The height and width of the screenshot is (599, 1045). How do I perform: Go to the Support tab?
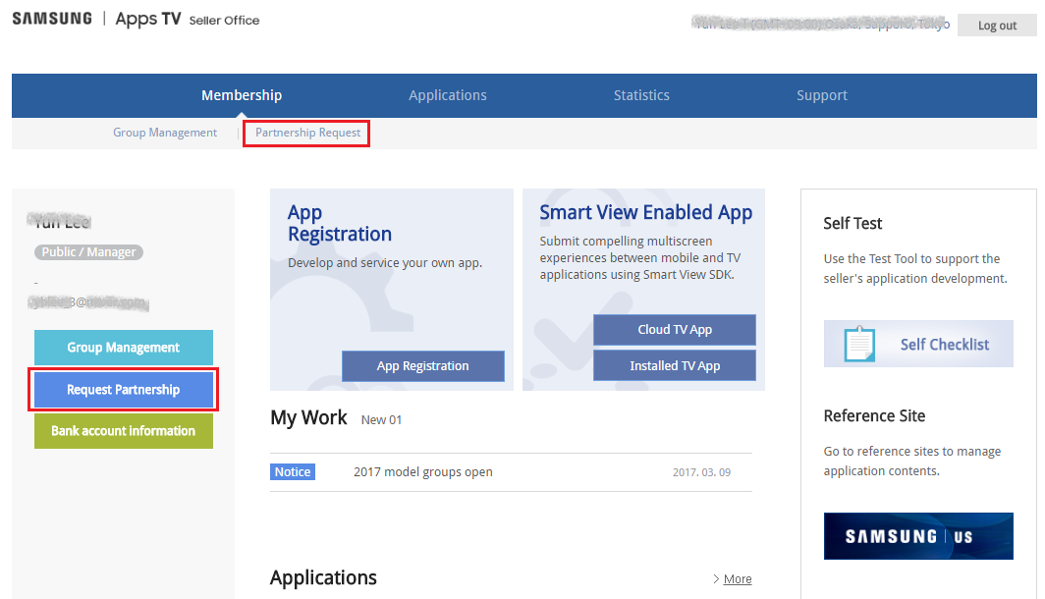click(822, 95)
